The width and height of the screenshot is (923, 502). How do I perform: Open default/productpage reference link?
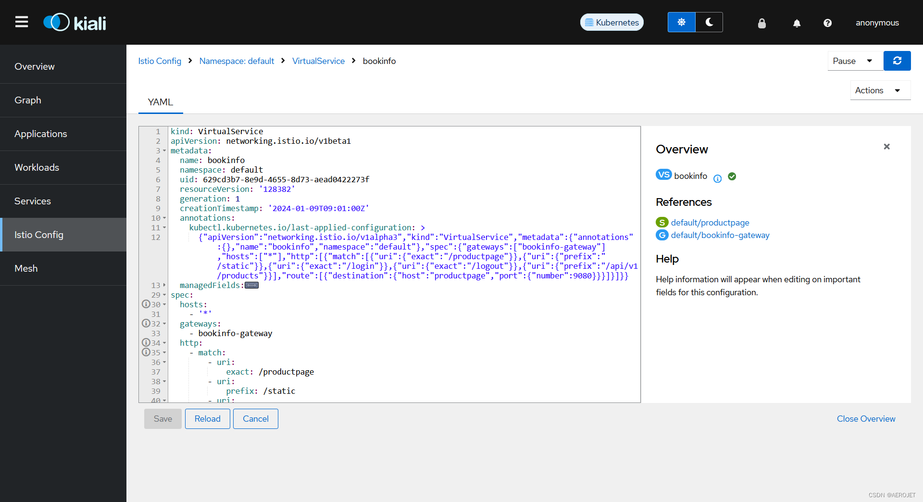click(710, 223)
